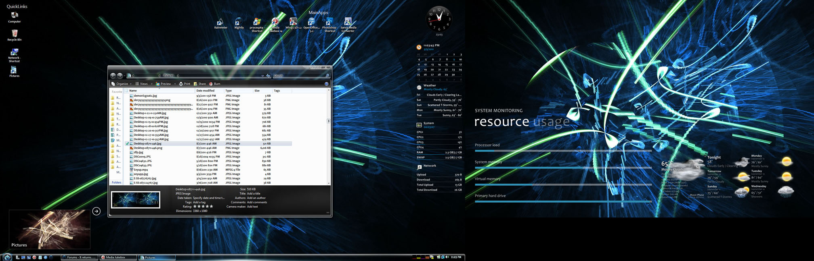This screenshot has height=261, width=814.
Task: Click the Start orb on the taskbar
Action: point(7,257)
